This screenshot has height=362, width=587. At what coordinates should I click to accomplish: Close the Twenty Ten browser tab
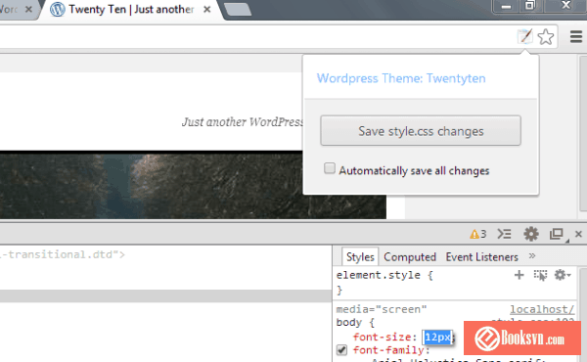(x=206, y=10)
